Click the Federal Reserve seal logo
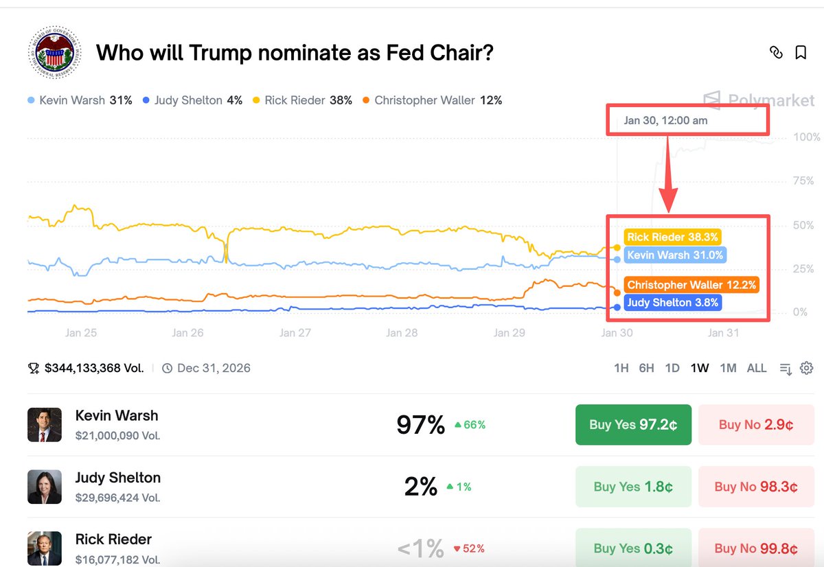The height and width of the screenshot is (567, 824). point(54,53)
